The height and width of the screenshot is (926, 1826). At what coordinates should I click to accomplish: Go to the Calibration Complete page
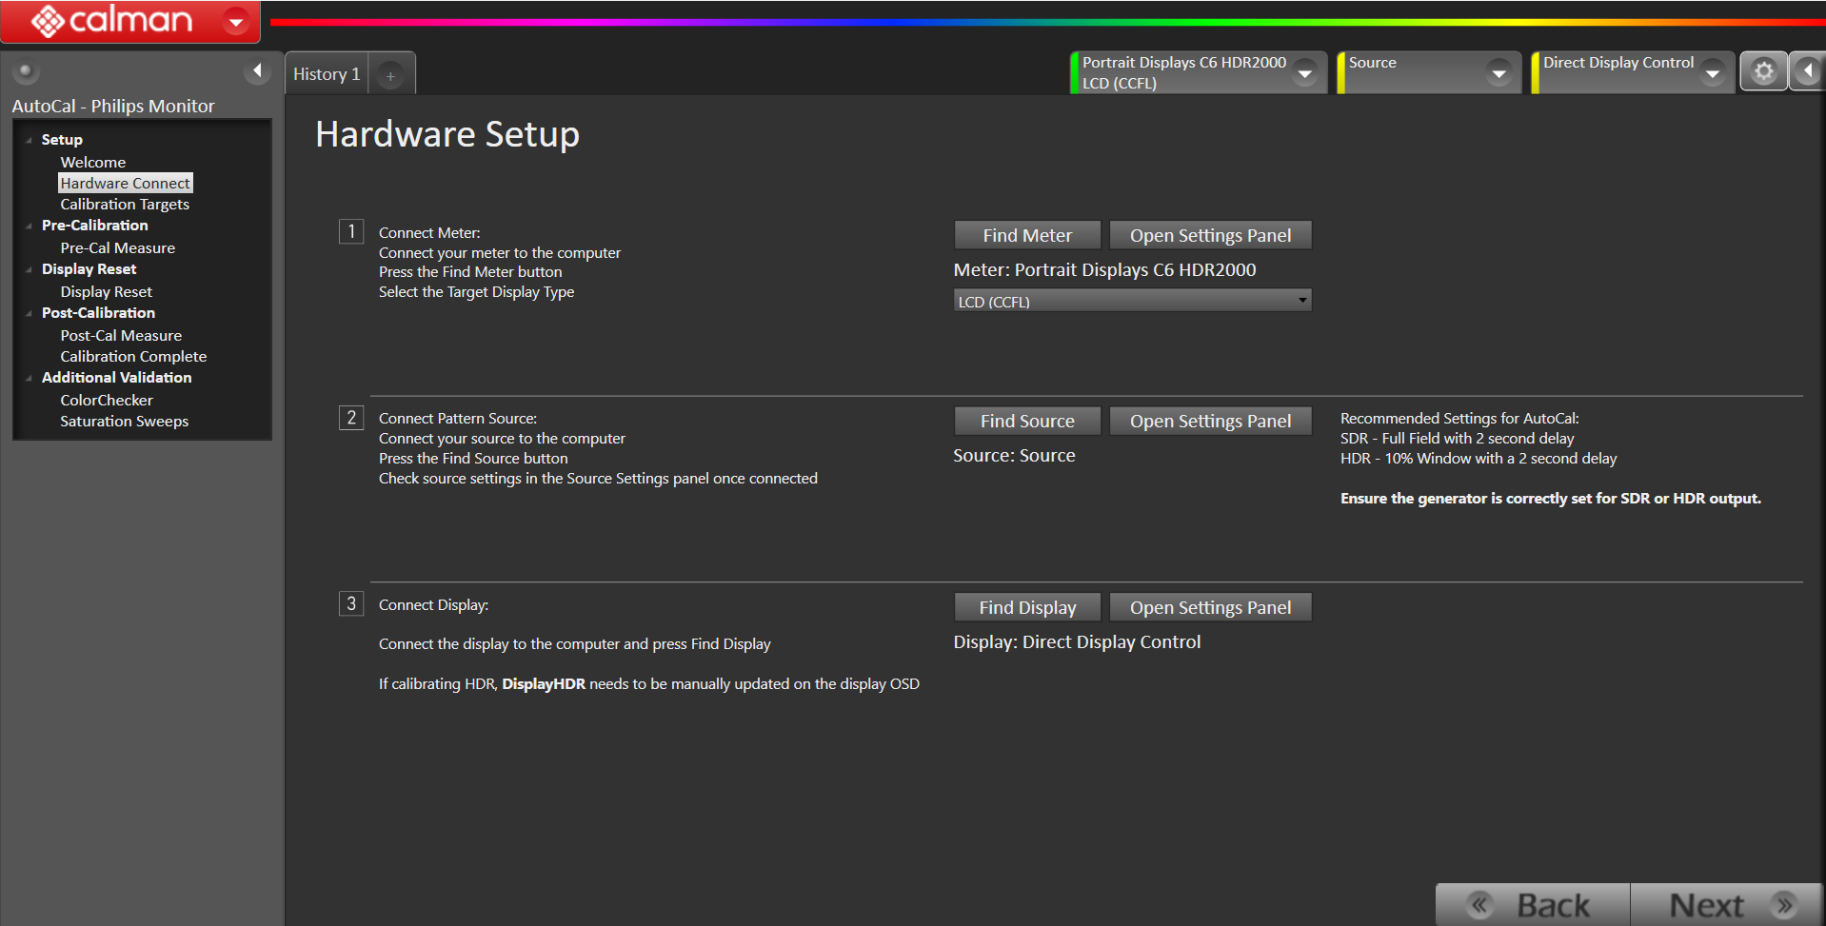133,357
